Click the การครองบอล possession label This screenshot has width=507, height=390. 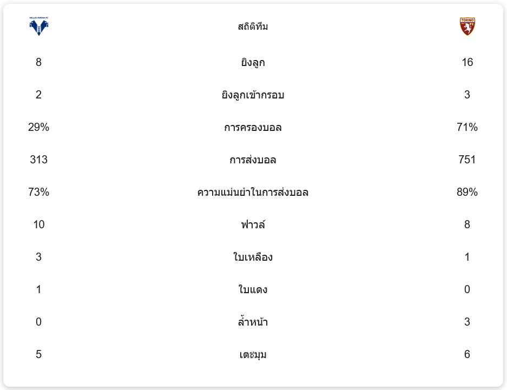tap(253, 127)
